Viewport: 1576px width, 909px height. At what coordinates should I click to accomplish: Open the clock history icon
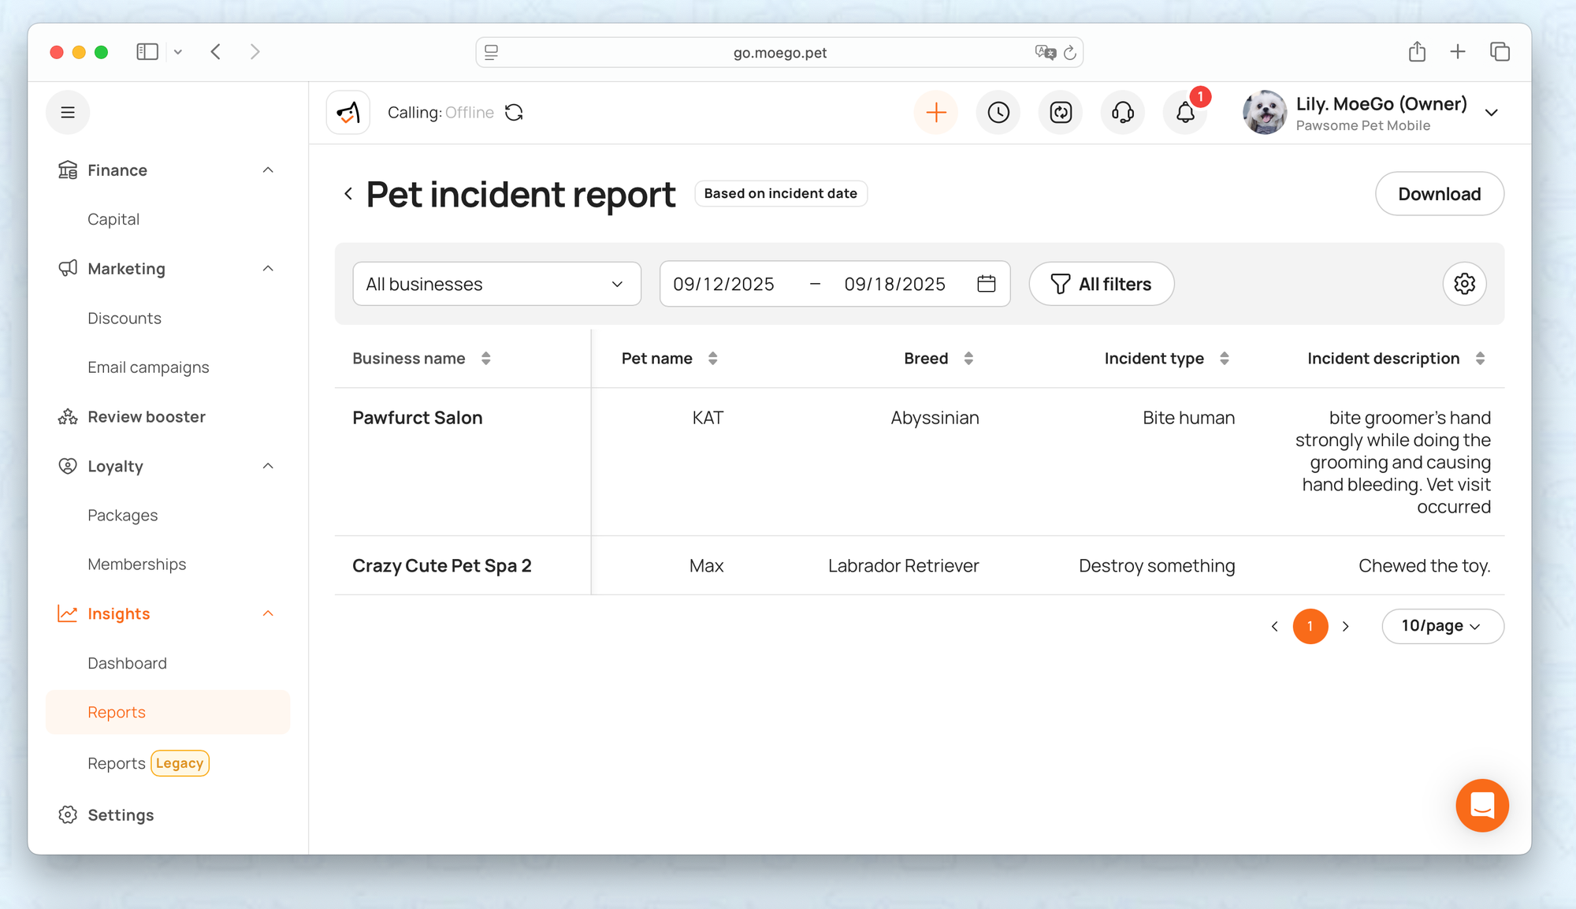pos(998,113)
